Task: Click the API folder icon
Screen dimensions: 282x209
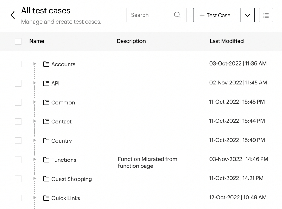Action: point(46,83)
